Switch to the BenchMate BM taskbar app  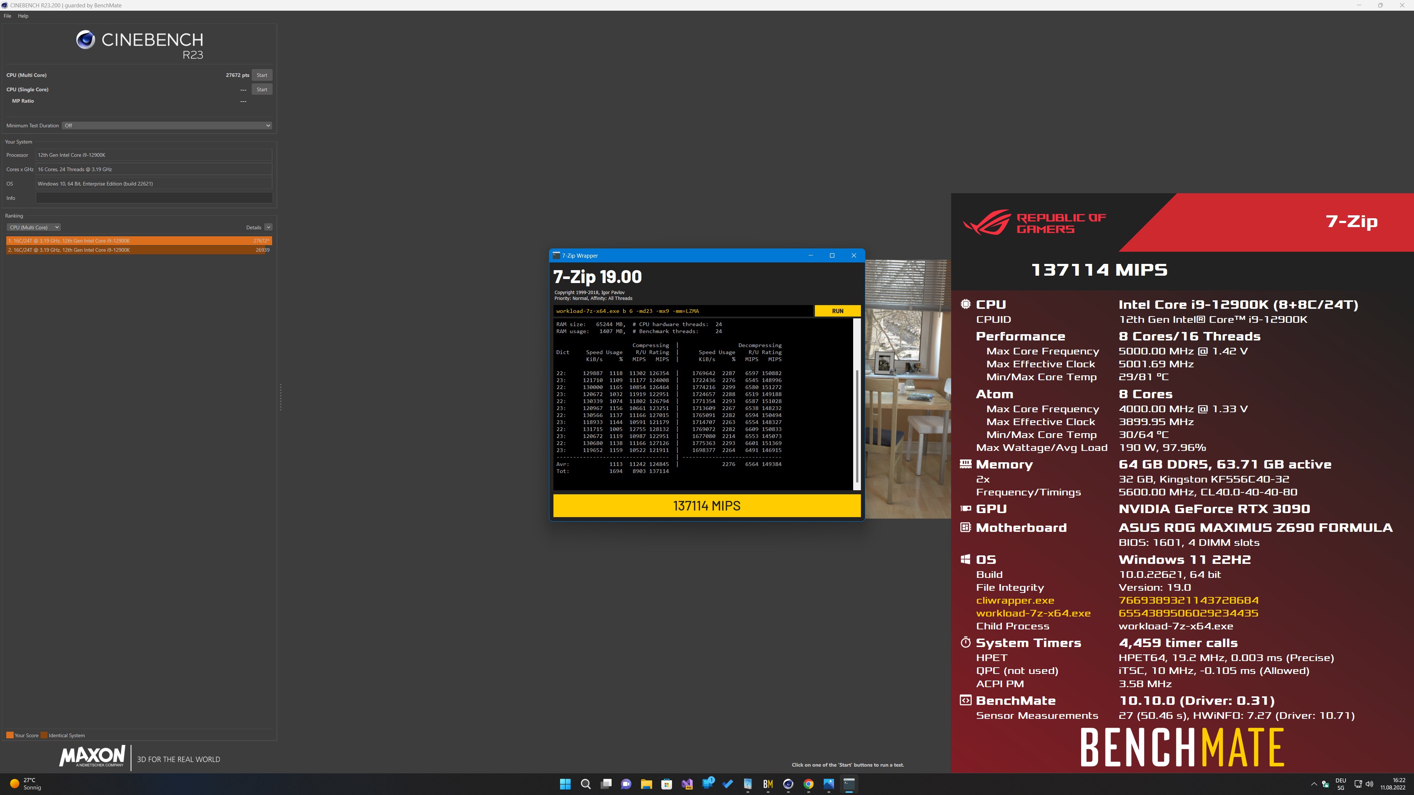tap(768, 784)
